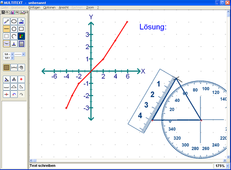Activate the arc drawing tool
The image size is (231, 170).
pos(14,36)
